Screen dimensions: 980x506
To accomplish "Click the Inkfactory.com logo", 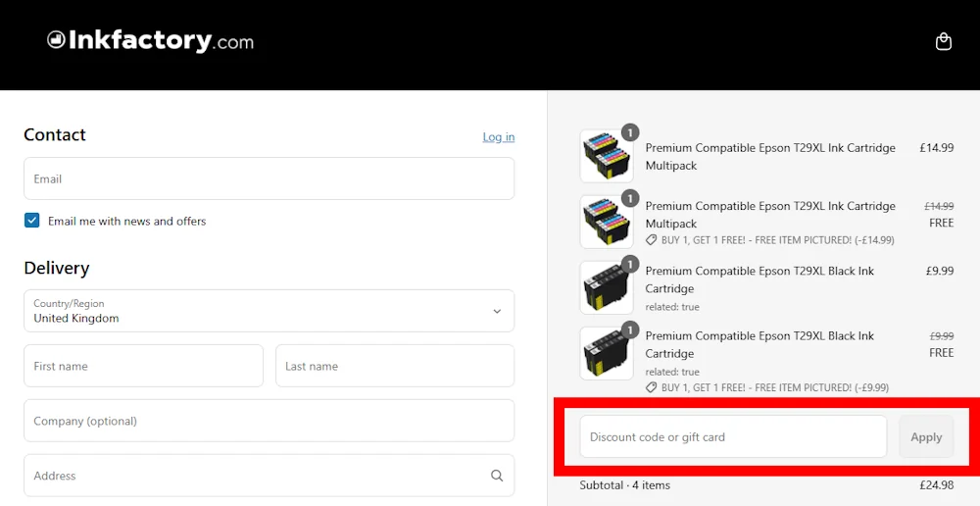I will pos(151,40).
